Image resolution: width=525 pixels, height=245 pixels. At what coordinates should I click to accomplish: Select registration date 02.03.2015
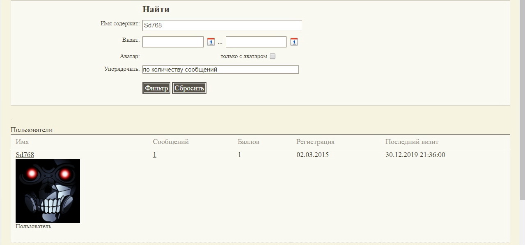[312, 155]
